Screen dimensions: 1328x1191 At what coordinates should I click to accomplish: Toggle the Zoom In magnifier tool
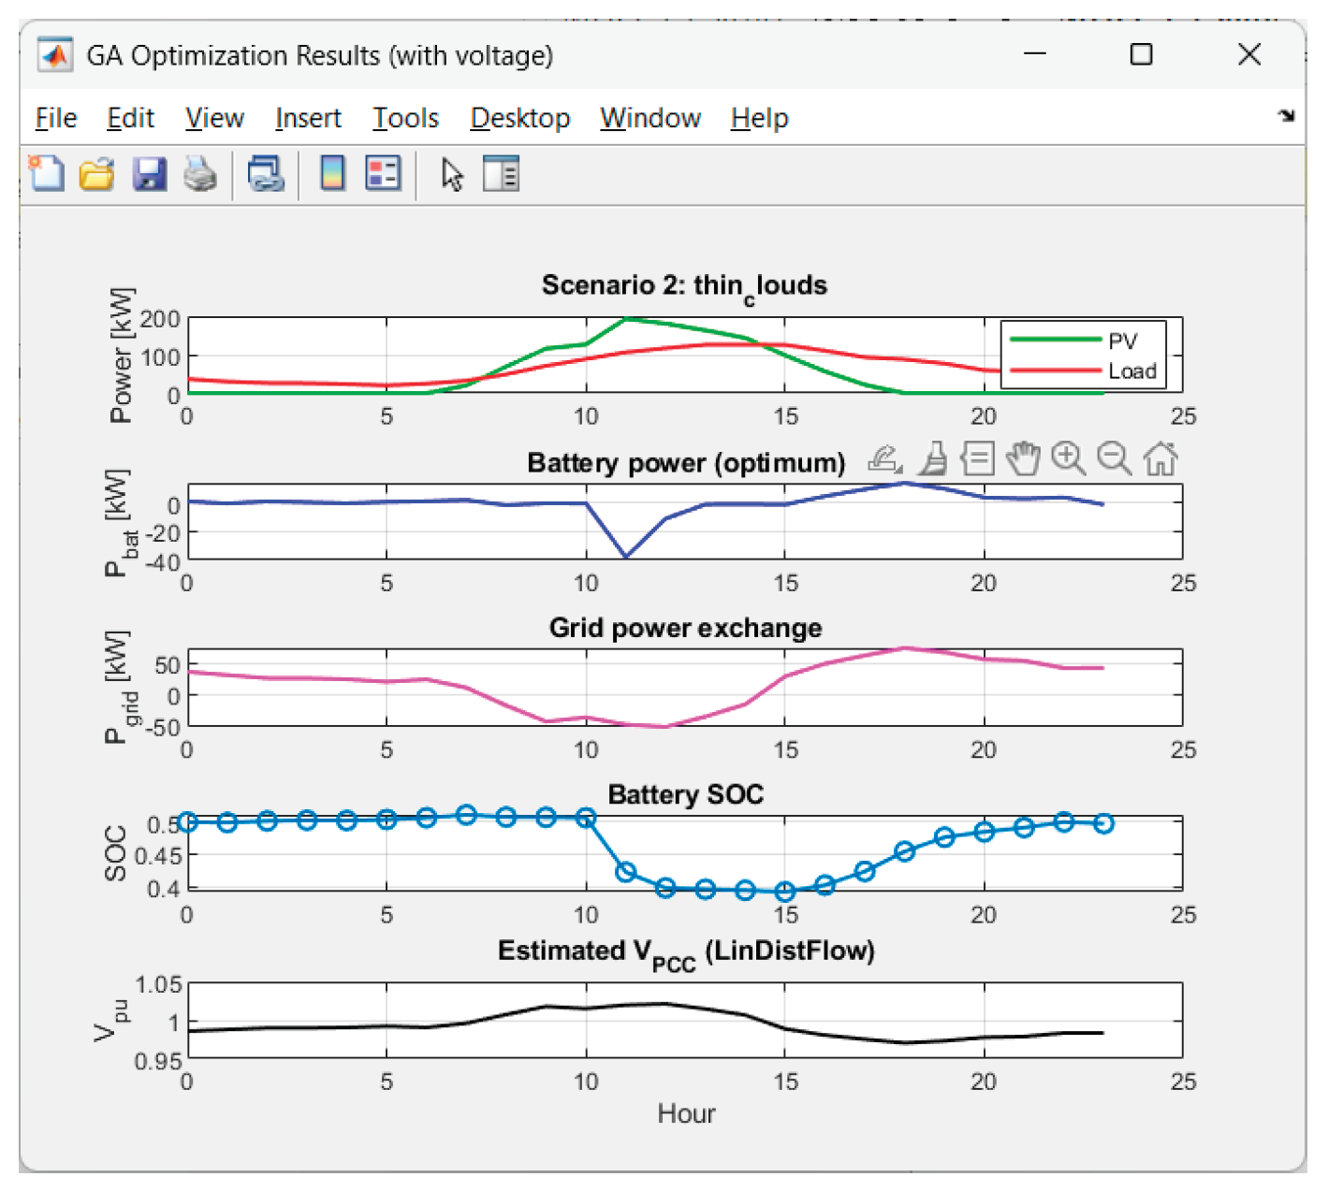coord(1068,459)
